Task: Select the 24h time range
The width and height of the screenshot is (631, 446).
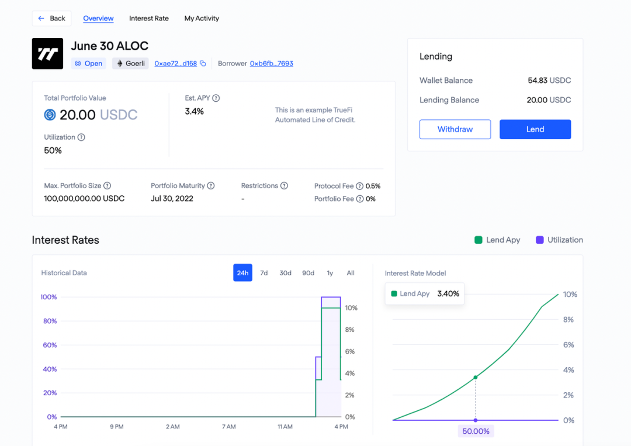Action: click(242, 273)
